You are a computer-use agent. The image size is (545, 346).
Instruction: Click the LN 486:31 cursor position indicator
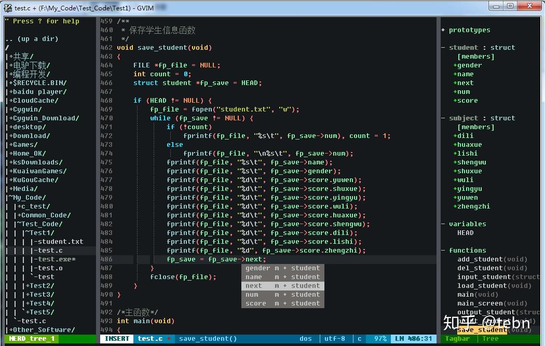[x=414, y=338]
